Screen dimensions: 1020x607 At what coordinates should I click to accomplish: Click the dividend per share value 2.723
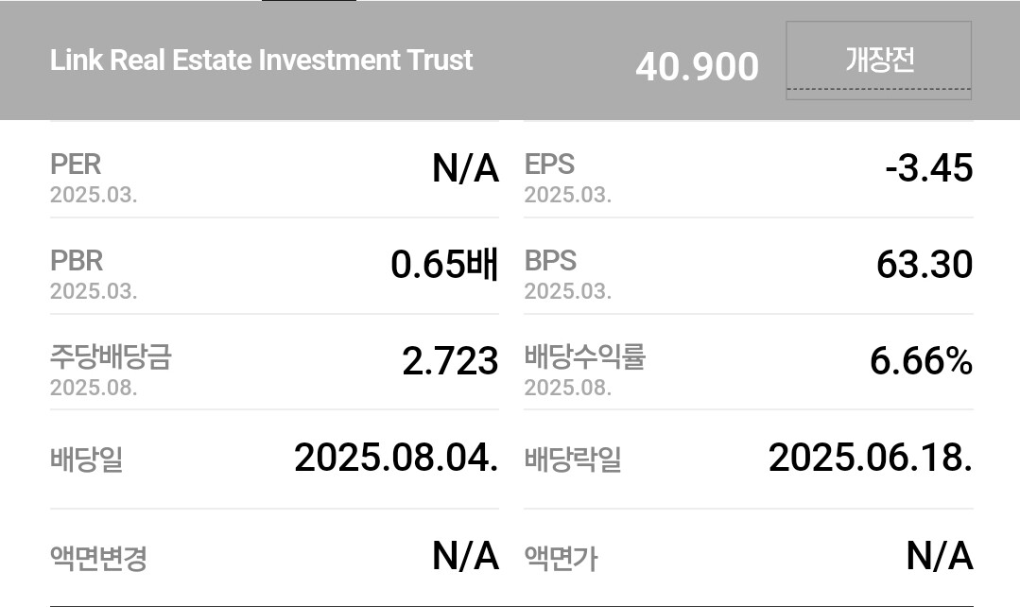click(x=450, y=361)
